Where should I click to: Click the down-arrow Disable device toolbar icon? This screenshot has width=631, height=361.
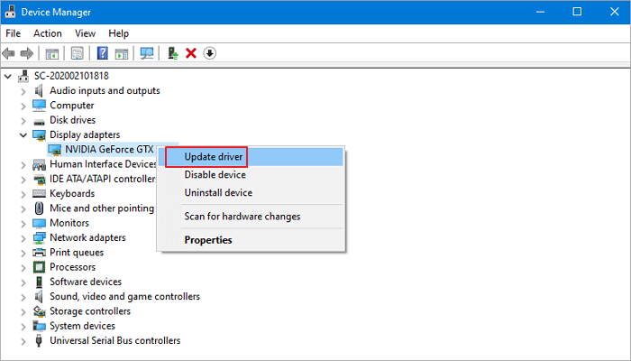[x=210, y=53]
